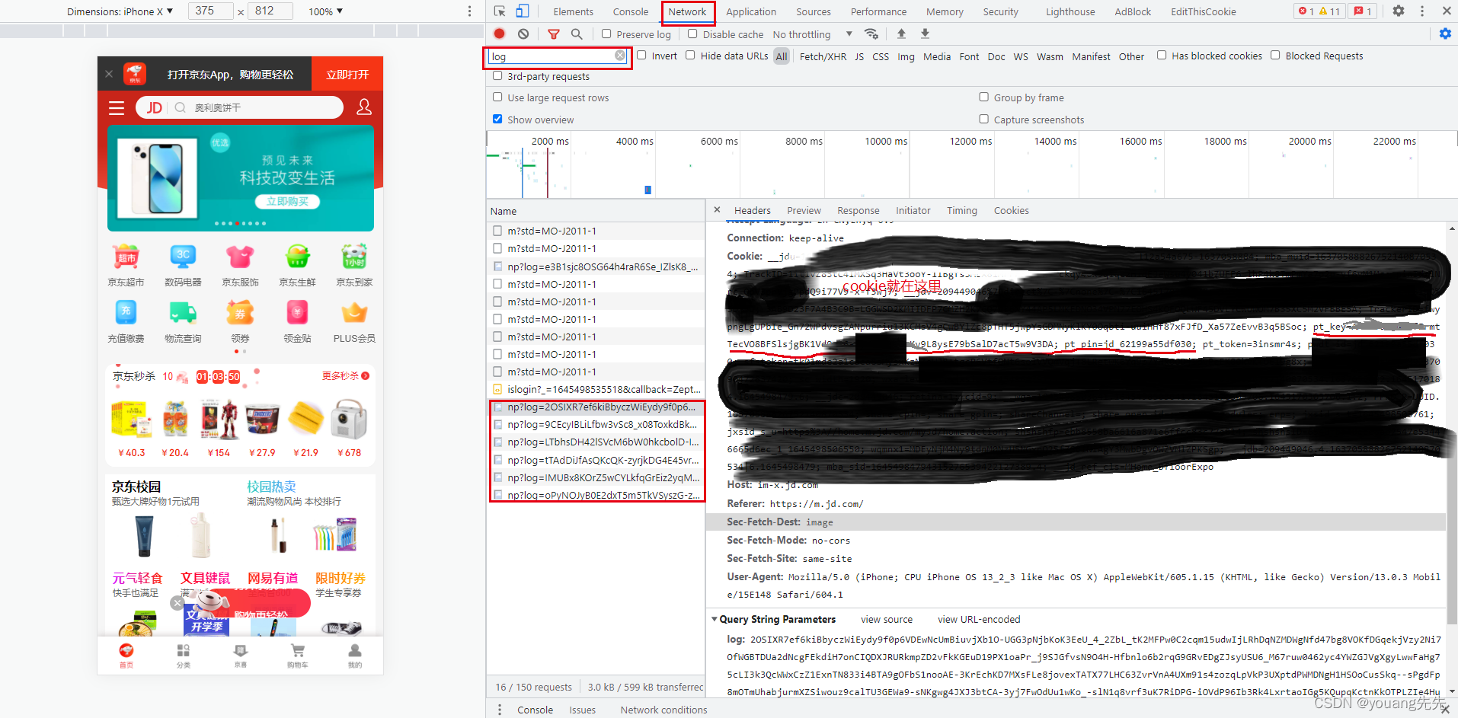This screenshot has height=718, width=1458.
Task: Check Blocked Requests
Action: pos(1275,55)
